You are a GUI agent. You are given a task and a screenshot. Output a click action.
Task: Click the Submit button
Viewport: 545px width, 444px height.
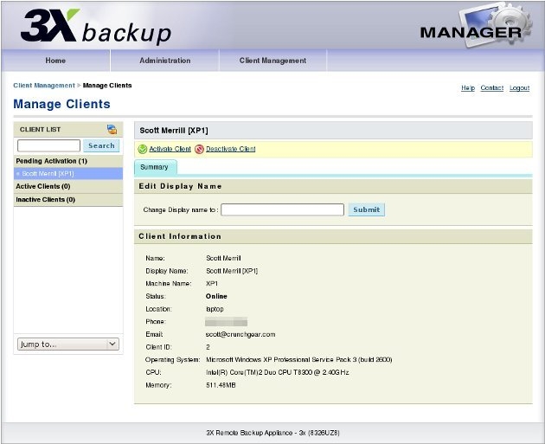click(366, 209)
